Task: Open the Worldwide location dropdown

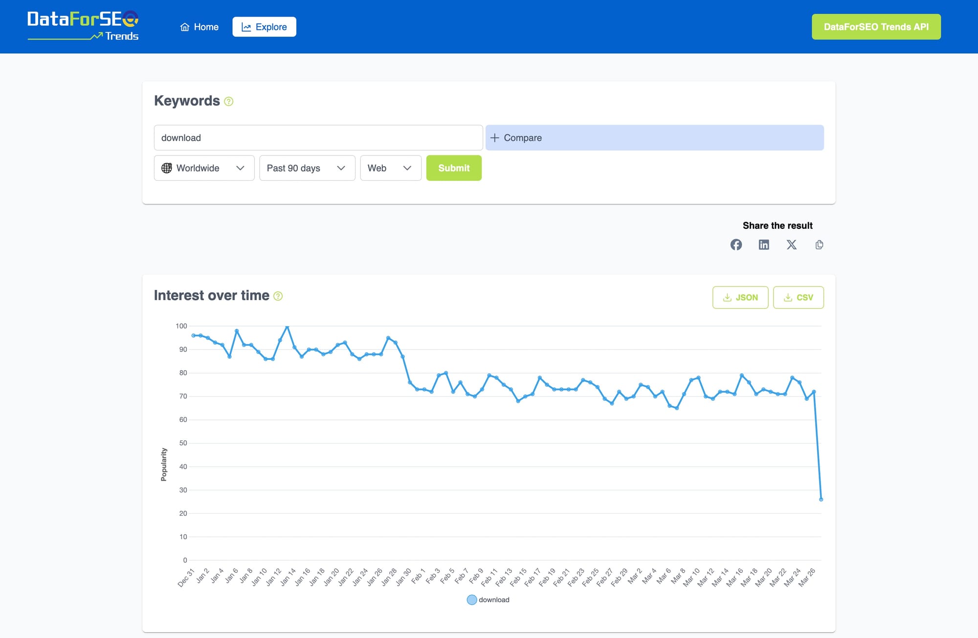Action: [204, 168]
